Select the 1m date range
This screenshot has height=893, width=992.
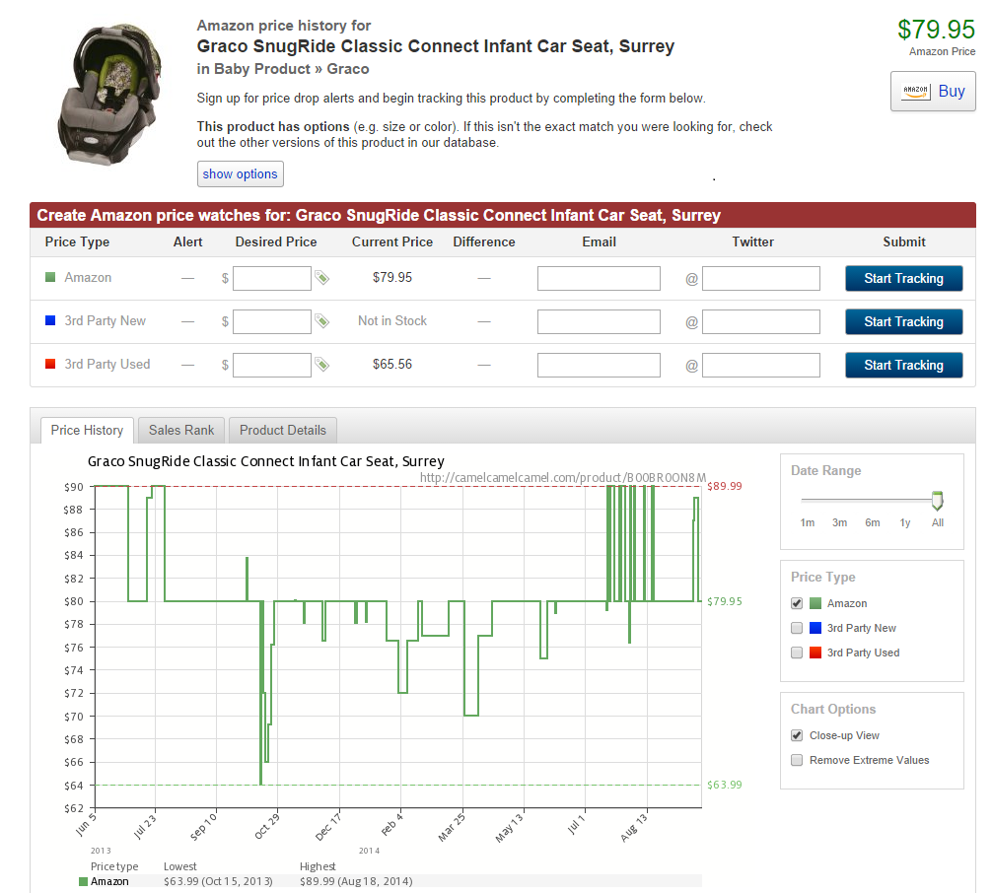(808, 523)
